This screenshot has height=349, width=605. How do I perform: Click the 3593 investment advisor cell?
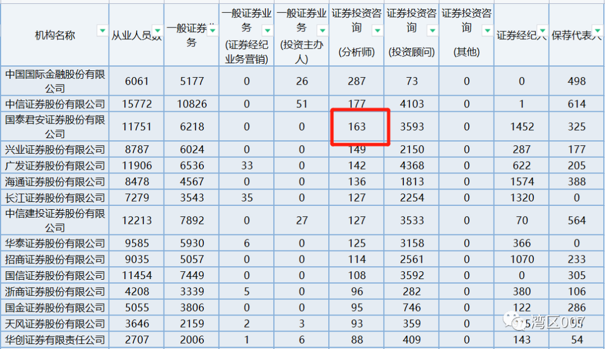[x=412, y=126]
